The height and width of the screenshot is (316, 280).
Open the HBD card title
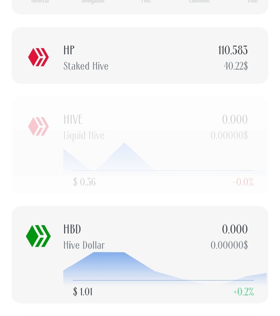coord(72,229)
